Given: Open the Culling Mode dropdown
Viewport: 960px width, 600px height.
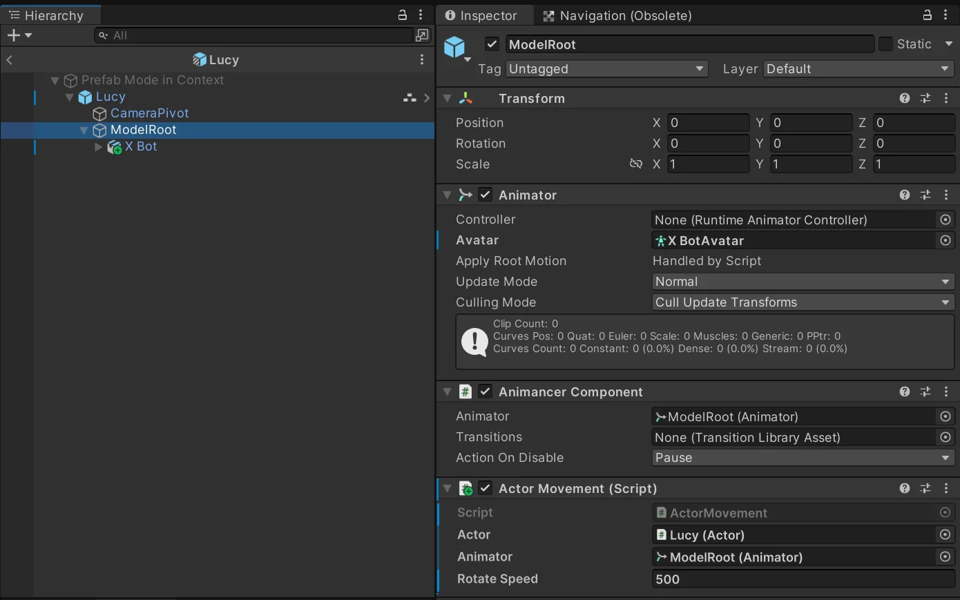Looking at the screenshot, I should 803,302.
